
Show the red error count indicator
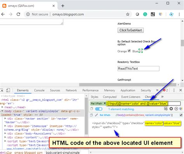165,90
